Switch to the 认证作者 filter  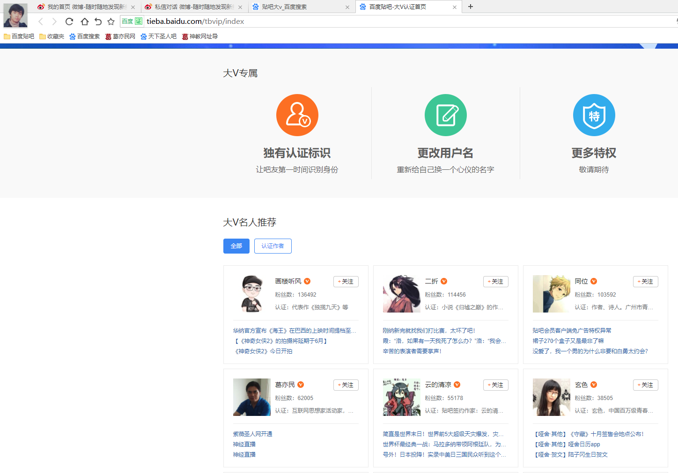tap(273, 246)
